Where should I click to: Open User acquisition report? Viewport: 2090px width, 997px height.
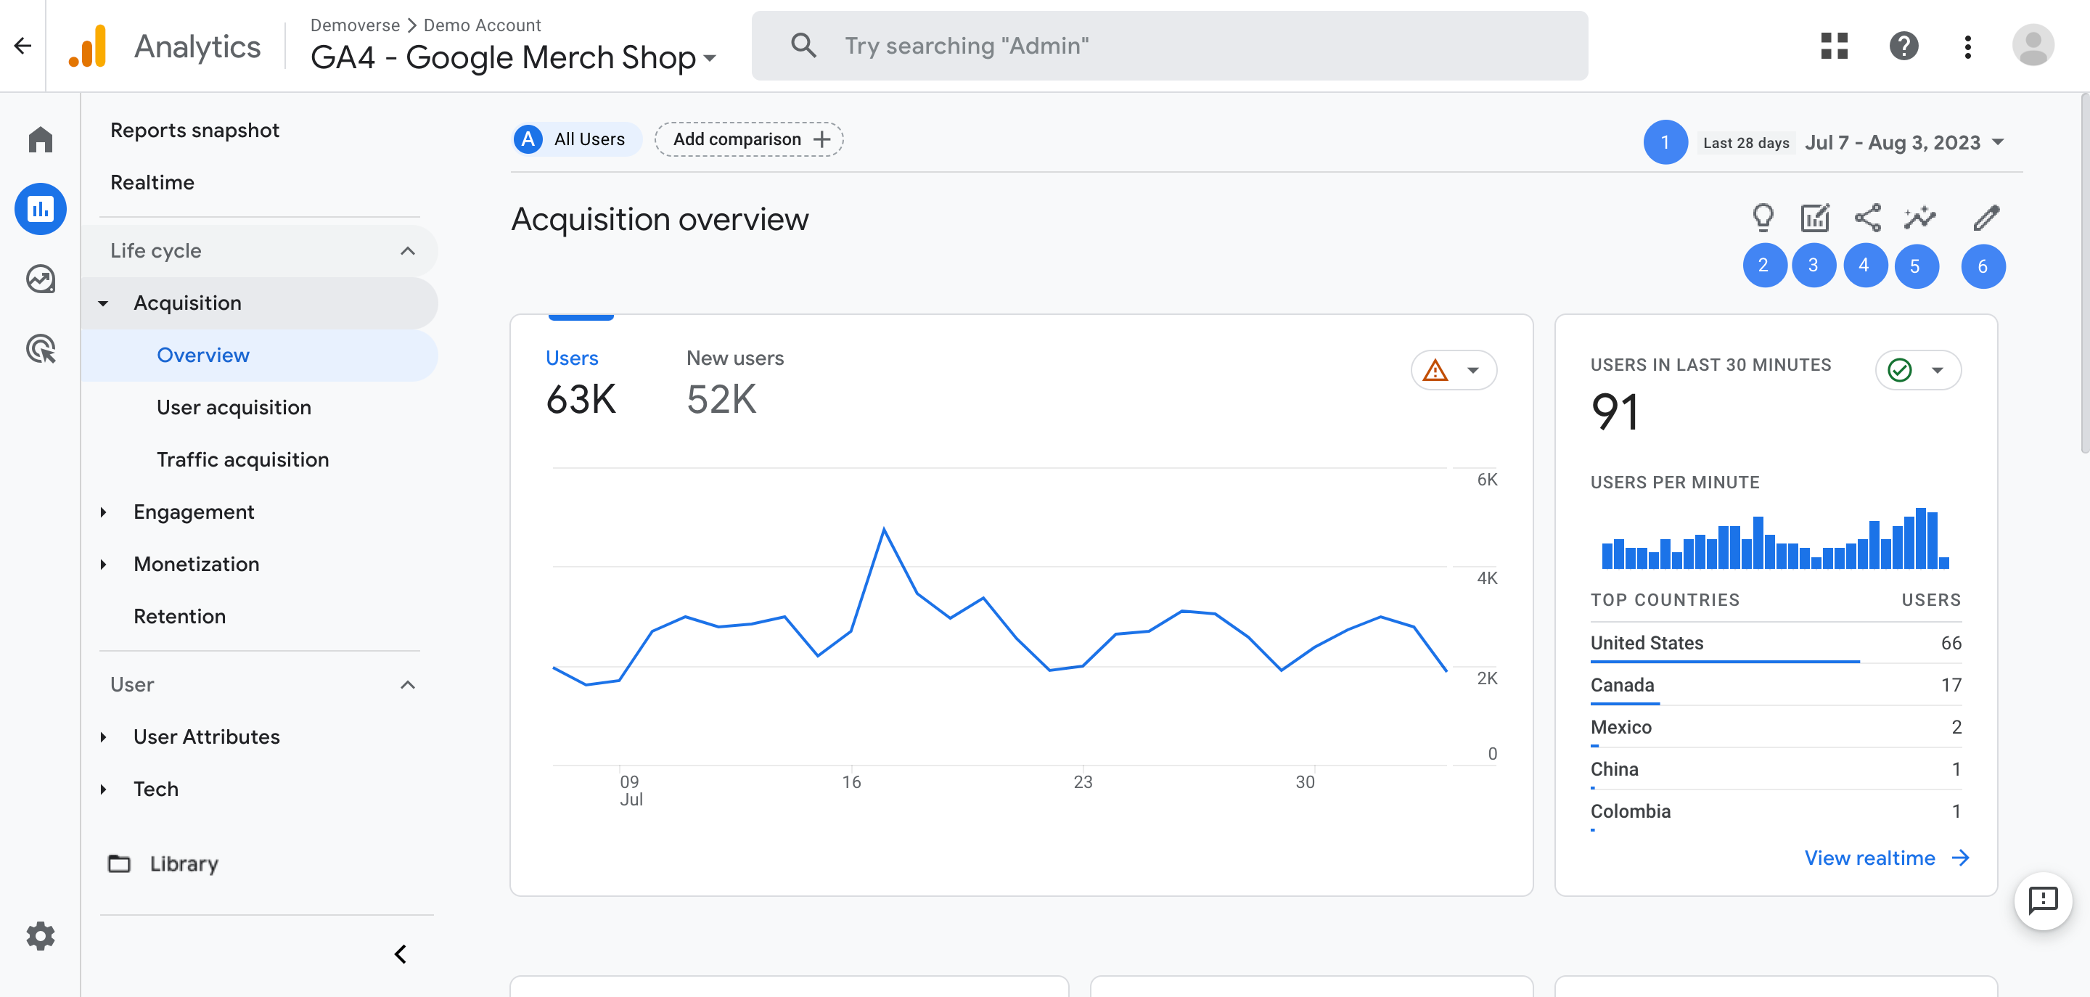[x=234, y=407]
